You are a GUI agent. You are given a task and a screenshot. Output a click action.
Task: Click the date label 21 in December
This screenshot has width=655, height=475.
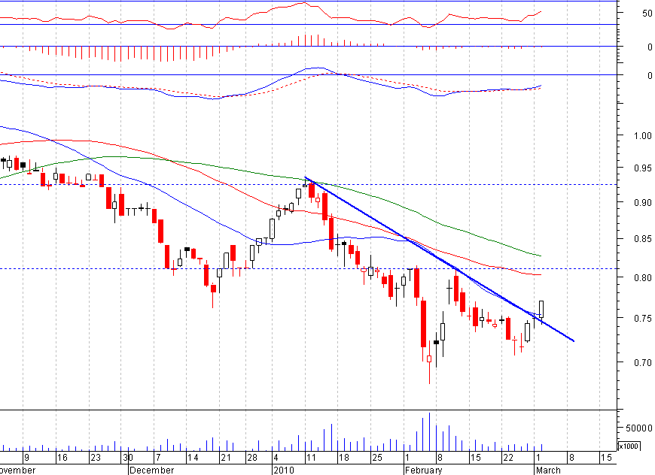226,458
